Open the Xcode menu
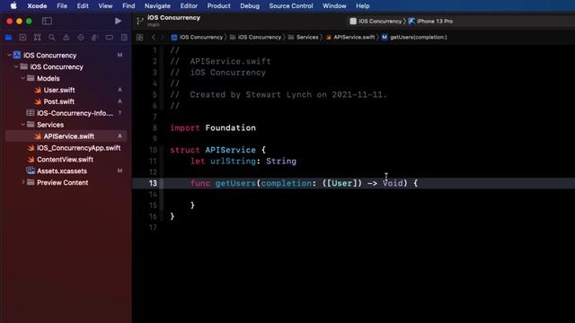Screen dimensions: 575x323 pyautogui.click(x=37, y=6)
